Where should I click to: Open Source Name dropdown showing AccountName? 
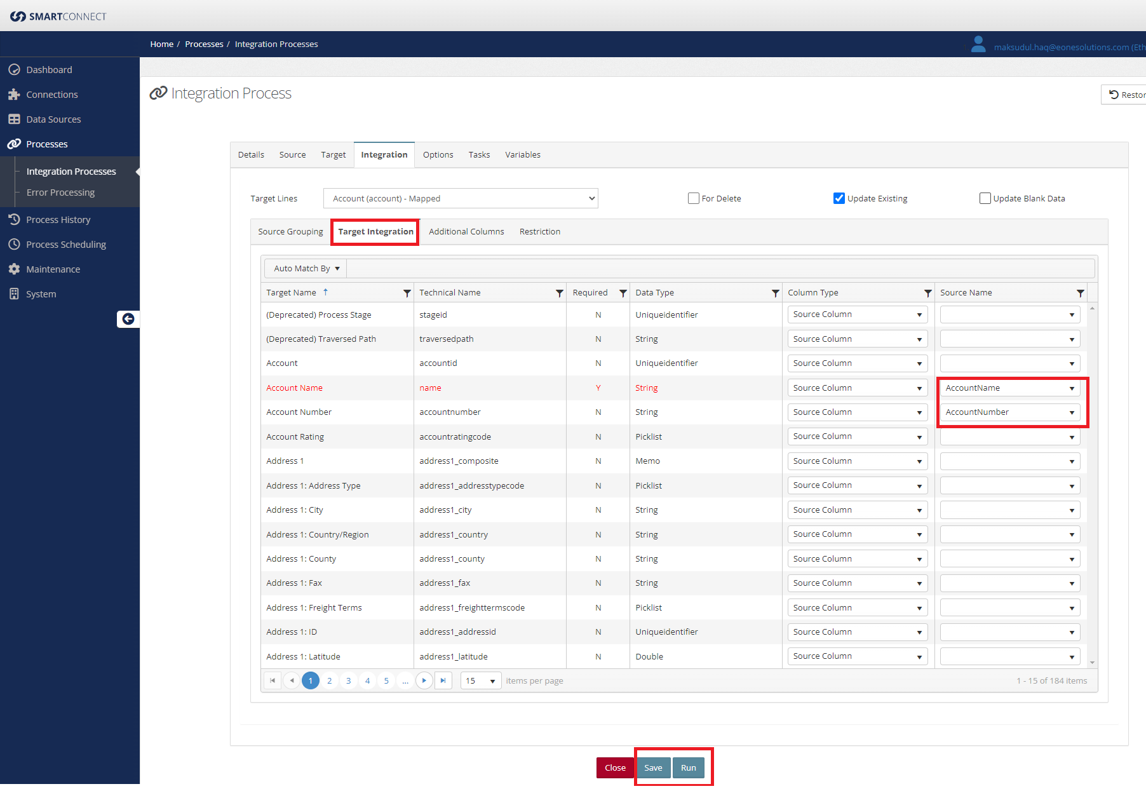point(1010,388)
